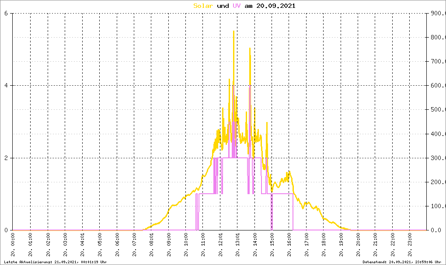
Task: Click the "Letzte Aktualisierung" timestamp text
Action: [55, 262]
